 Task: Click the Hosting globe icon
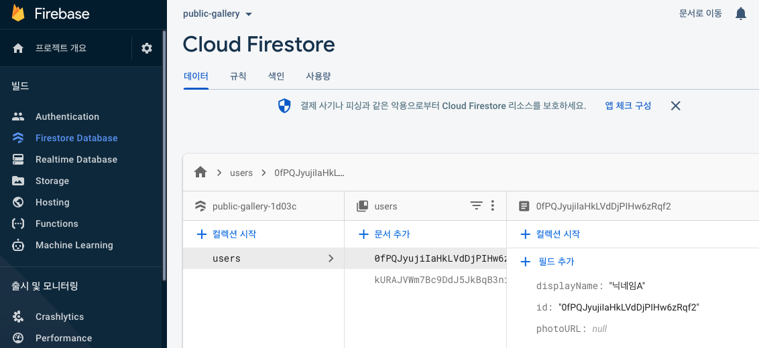tap(18, 202)
